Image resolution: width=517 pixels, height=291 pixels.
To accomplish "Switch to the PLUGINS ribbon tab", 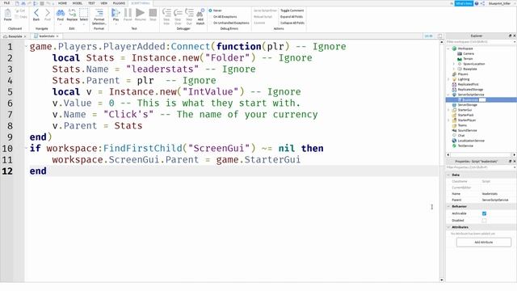I will [119, 3].
